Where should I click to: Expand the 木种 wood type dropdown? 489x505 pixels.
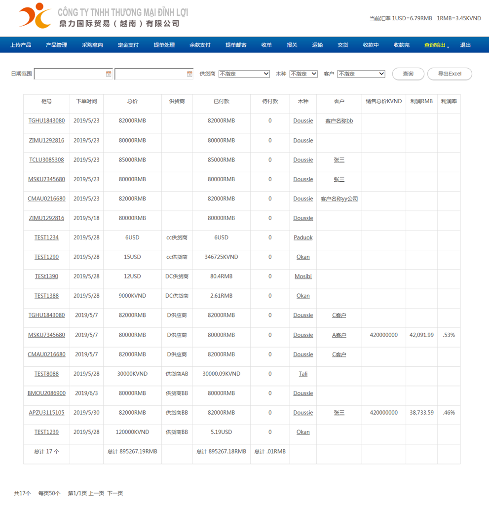tap(303, 74)
